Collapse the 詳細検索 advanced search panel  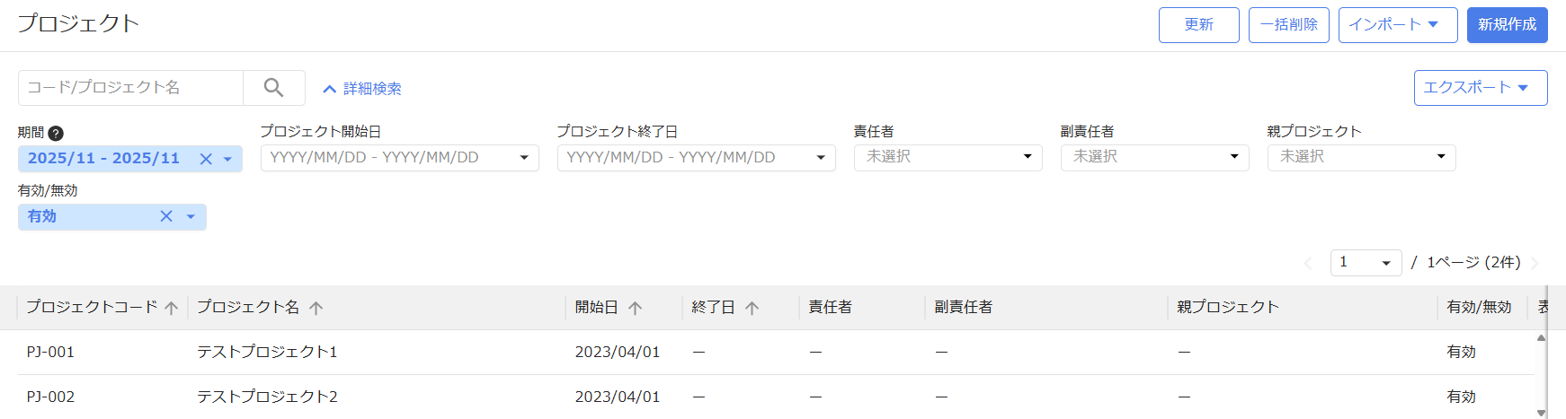click(x=362, y=89)
